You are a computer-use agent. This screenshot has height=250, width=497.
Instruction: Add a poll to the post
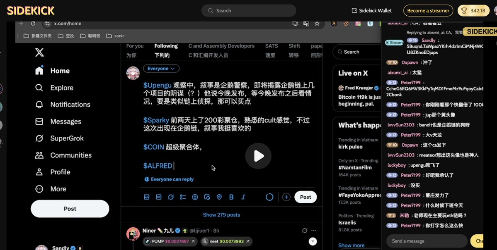183,197
